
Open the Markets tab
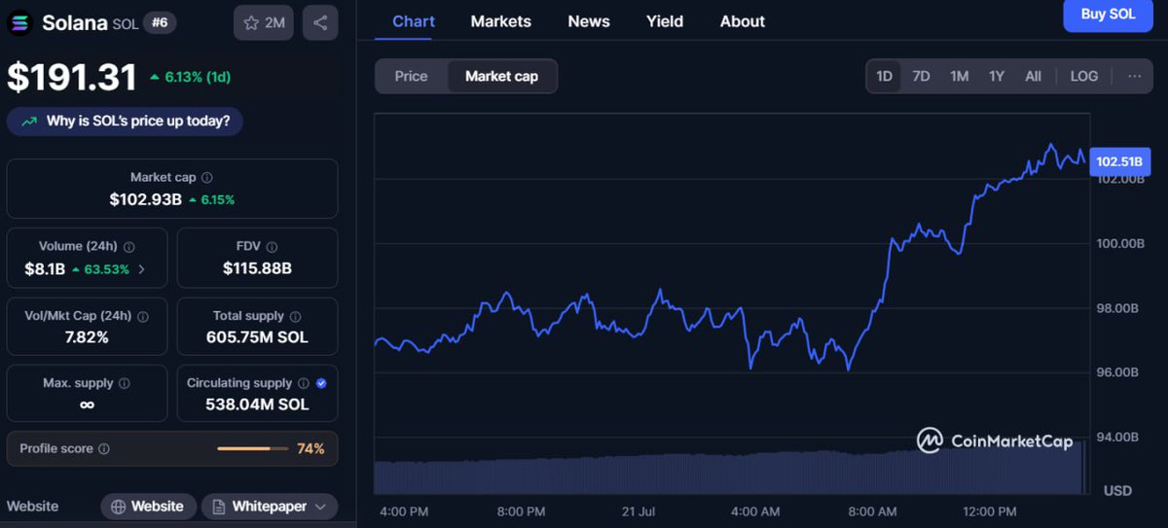[500, 21]
